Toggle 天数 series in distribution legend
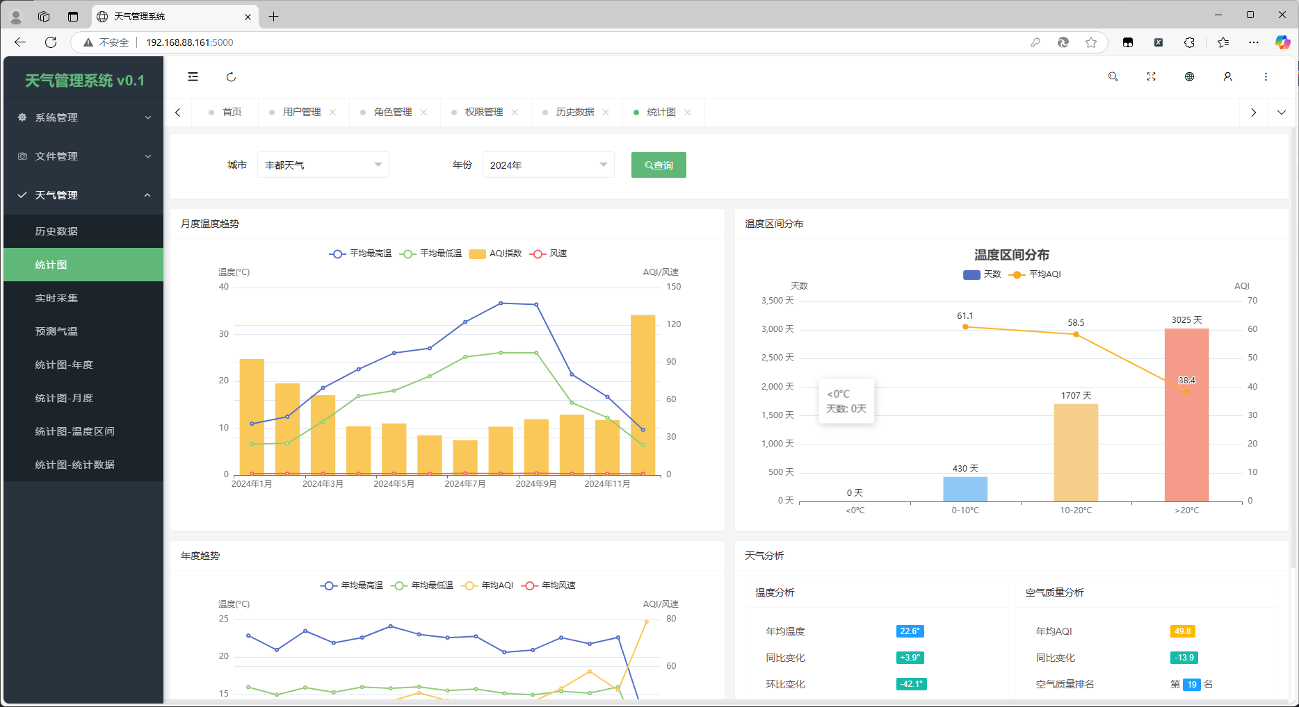The height and width of the screenshot is (707, 1299). [982, 274]
